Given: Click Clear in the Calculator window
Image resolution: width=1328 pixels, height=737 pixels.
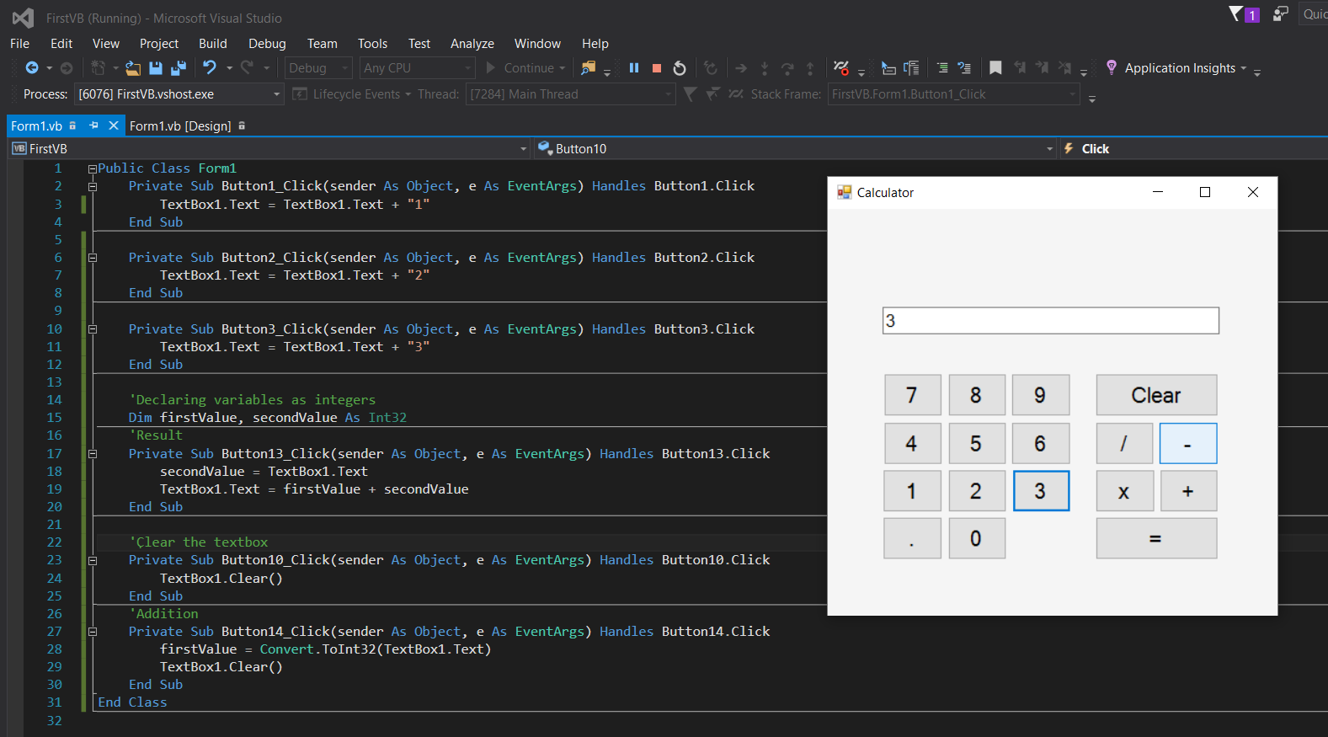Looking at the screenshot, I should [x=1156, y=395].
